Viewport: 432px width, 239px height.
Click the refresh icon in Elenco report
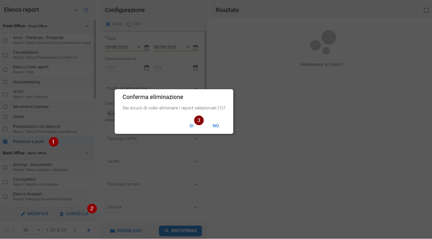(86, 10)
